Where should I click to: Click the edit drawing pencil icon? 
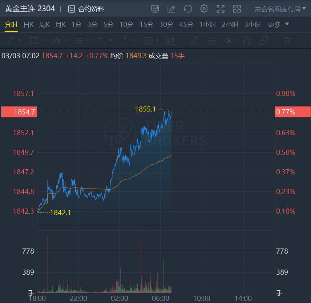171,9
